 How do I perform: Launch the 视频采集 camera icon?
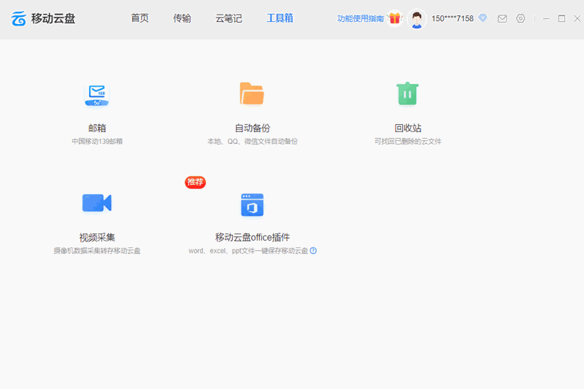pos(97,203)
